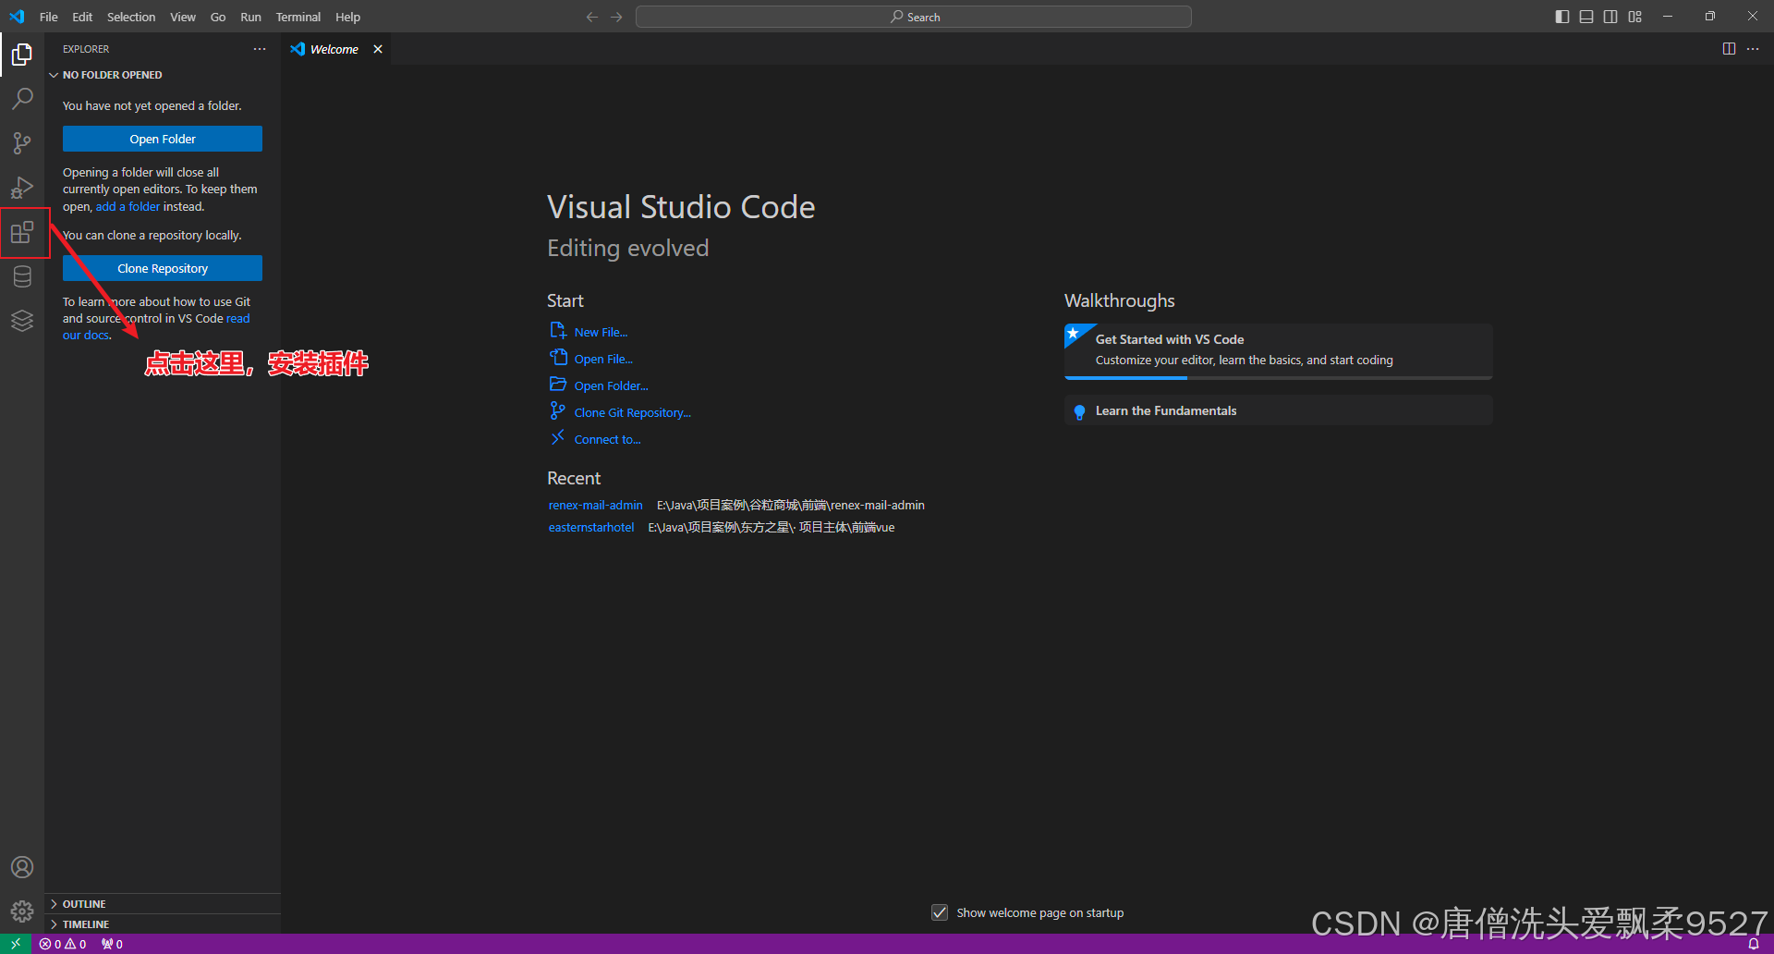1774x954 pixels.
Task: Toggle bottom panel layout icon
Action: [x=1586, y=17]
